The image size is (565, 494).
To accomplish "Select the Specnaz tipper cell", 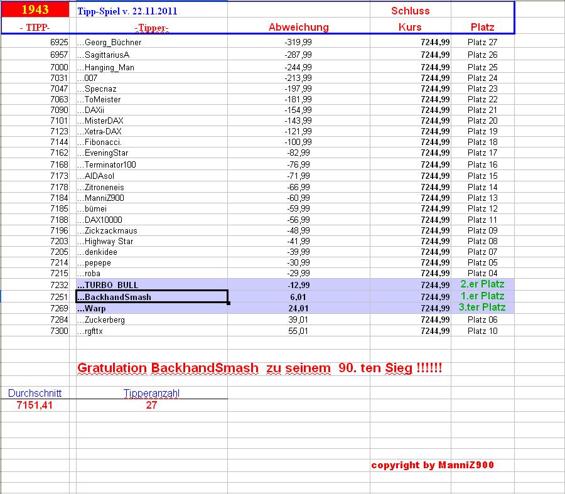I will click(x=152, y=89).
